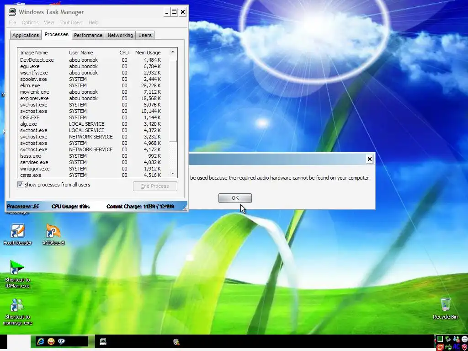Launch the Shortcut to msnmsgr.exe icon
The image size is (468, 351).
point(17,312)
